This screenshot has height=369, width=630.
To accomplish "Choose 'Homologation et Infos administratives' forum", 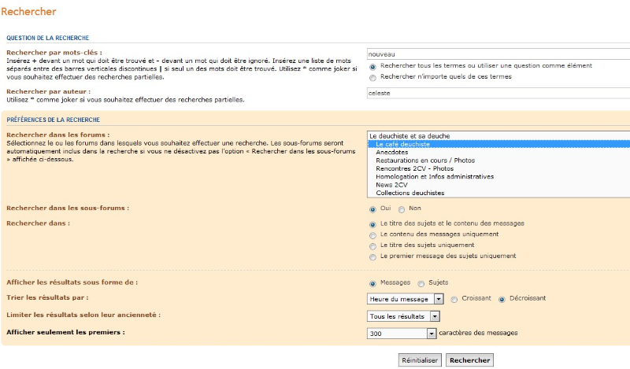I will pos(435,176).
